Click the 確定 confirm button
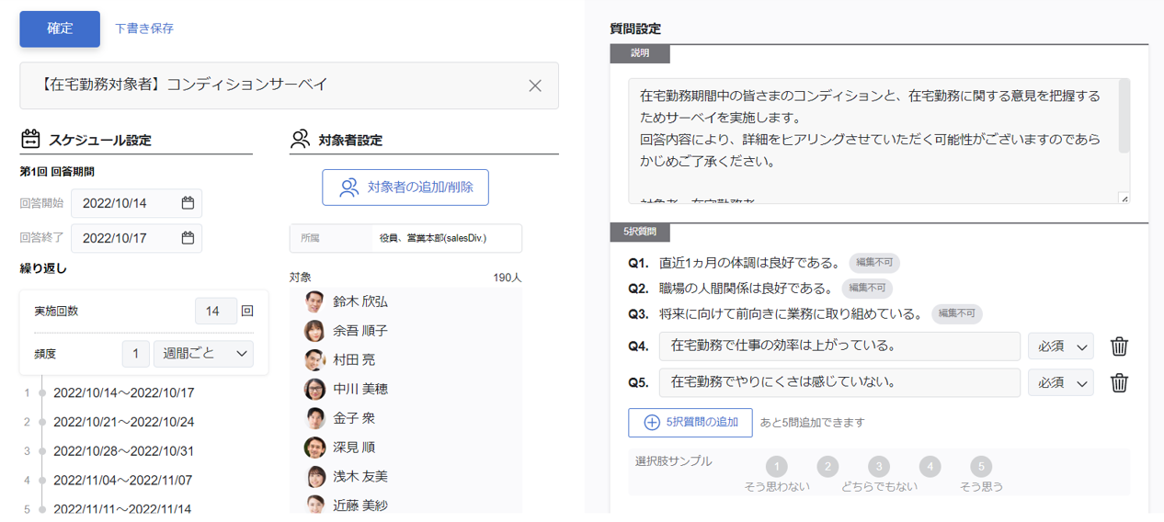The image size is (1164, 522). [60, 28]
